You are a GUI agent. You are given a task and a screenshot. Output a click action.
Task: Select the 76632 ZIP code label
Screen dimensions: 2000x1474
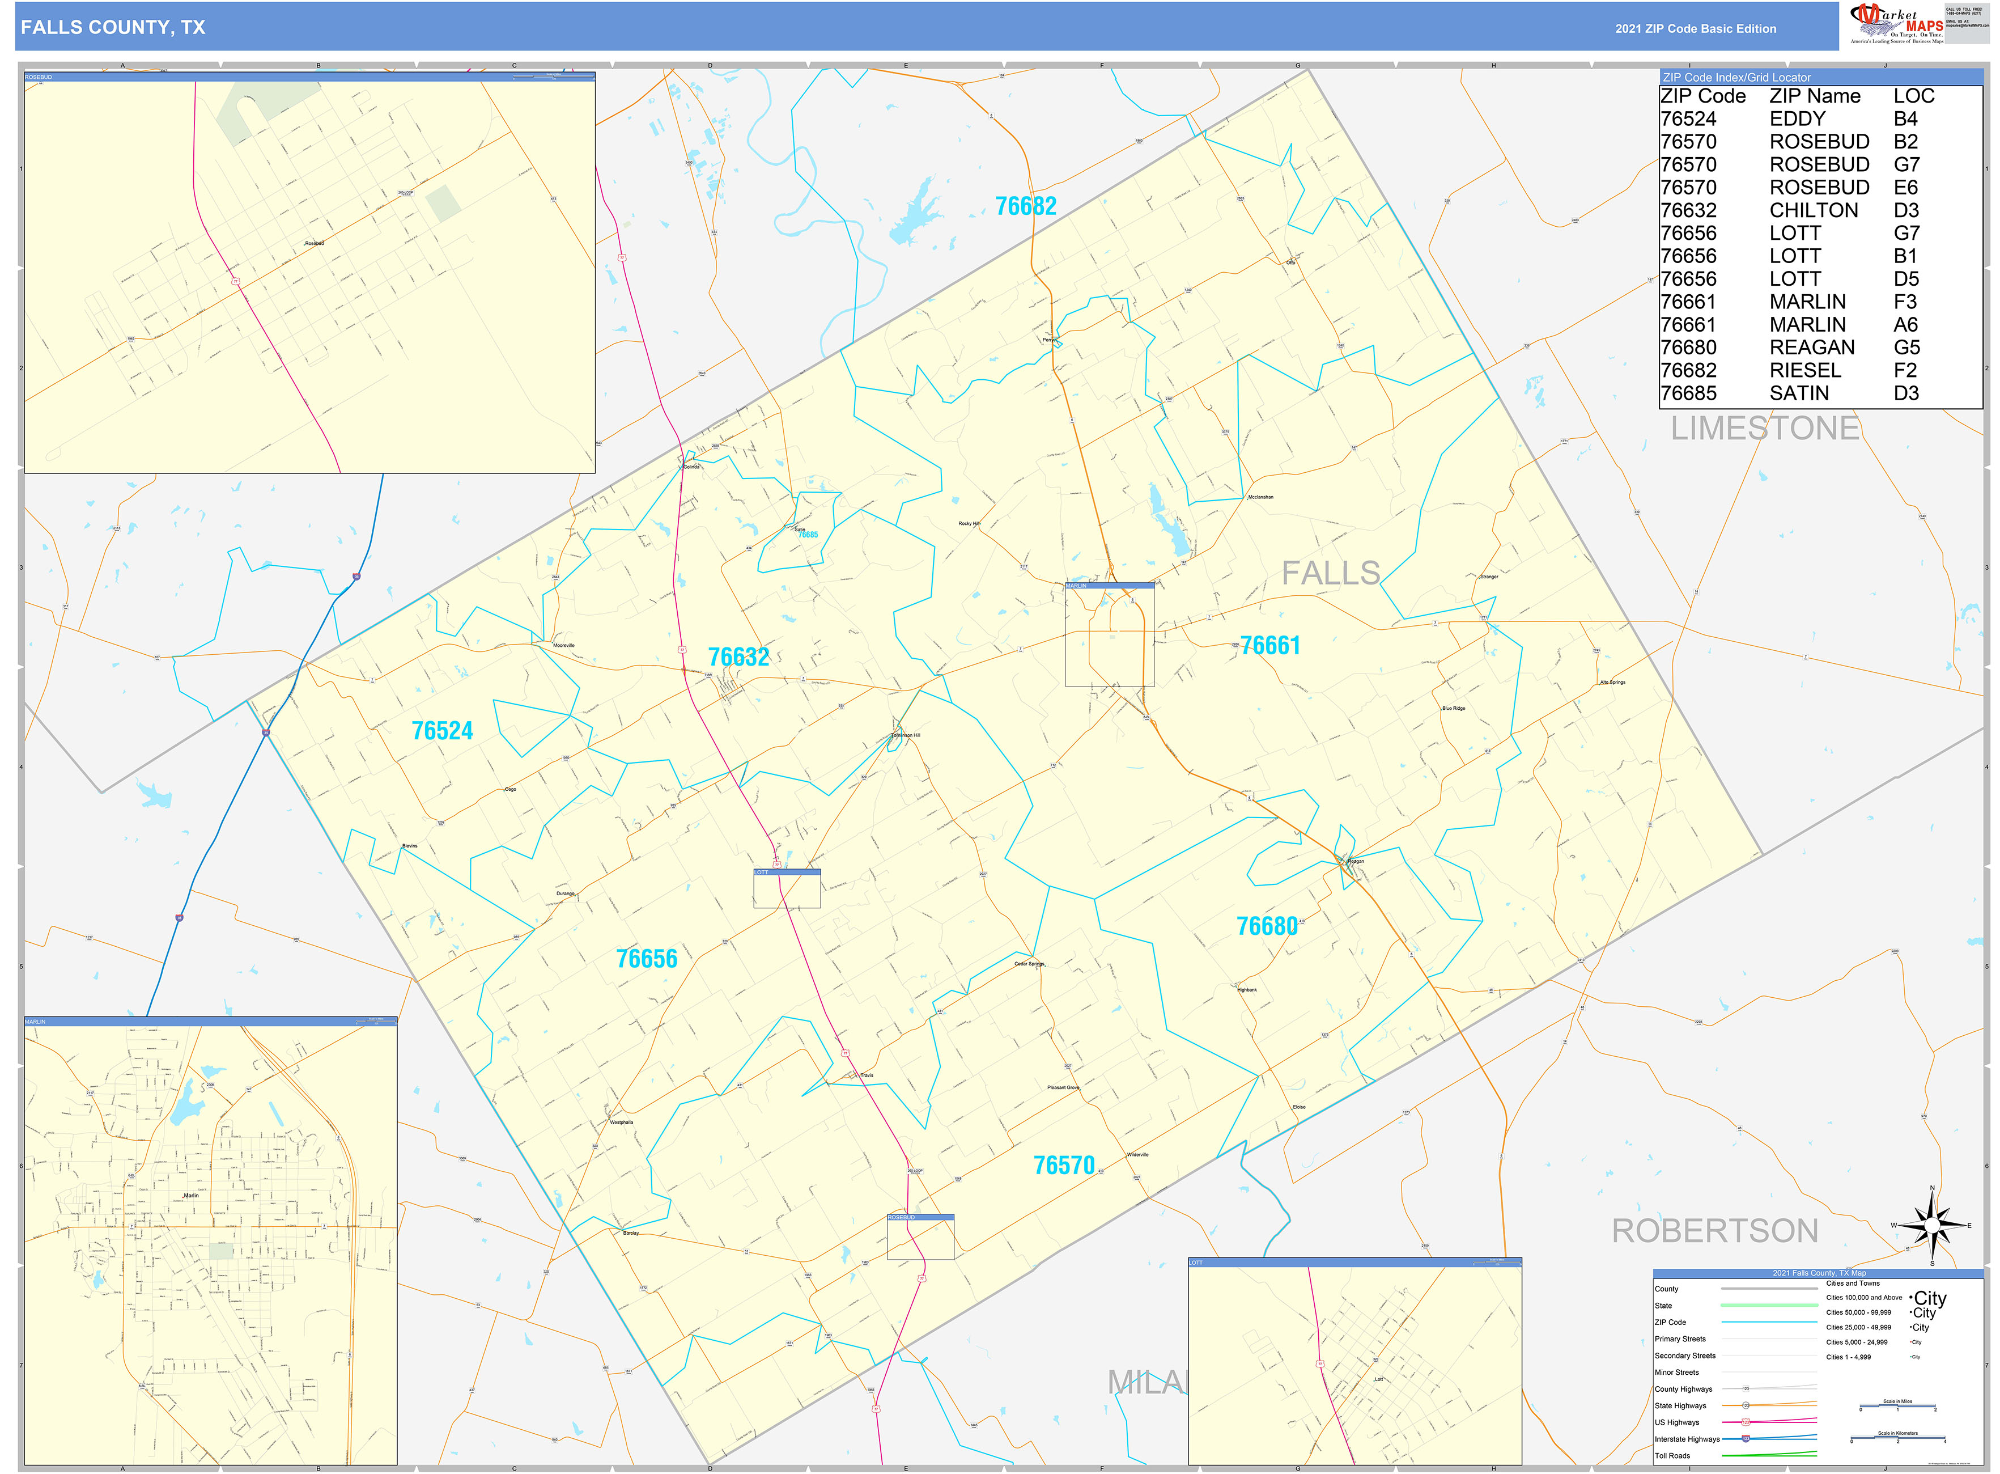738,656
